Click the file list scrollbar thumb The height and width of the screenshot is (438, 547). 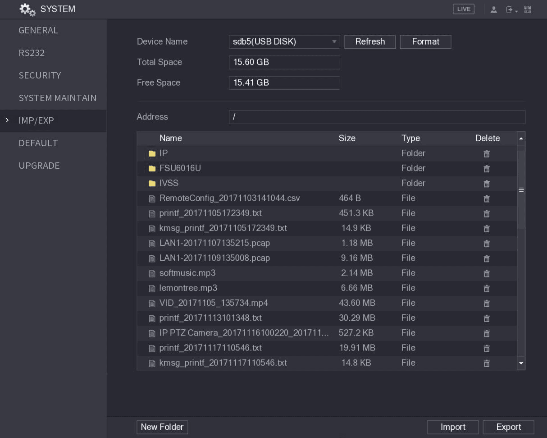tap(521, 189)
